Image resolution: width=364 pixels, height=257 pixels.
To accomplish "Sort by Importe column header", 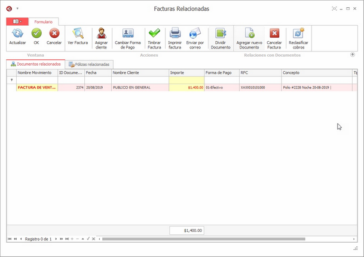I will pyautogui.click(x=186, y=72).
